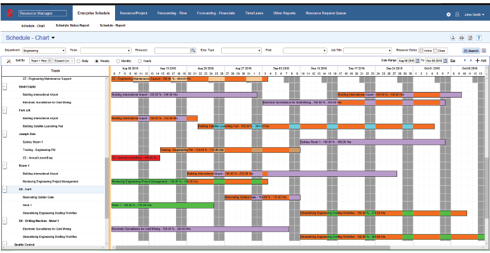490x253 pixels.
Task: Open the Schedule - Chart title dropdown arrow
Action: [53, 38]
